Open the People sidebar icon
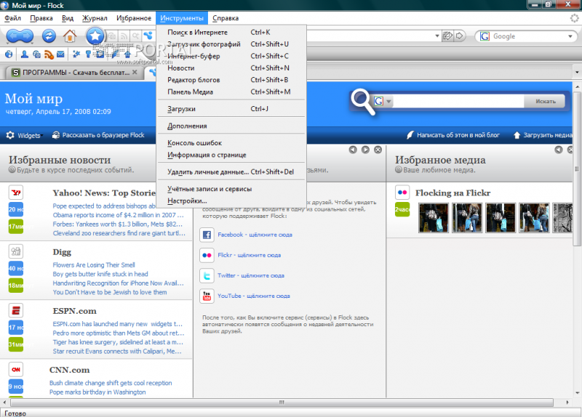This screenshot has height=417, width=582. coord(25,54)
